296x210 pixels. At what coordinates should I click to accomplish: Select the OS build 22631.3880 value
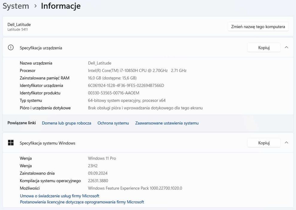point(98,181)
